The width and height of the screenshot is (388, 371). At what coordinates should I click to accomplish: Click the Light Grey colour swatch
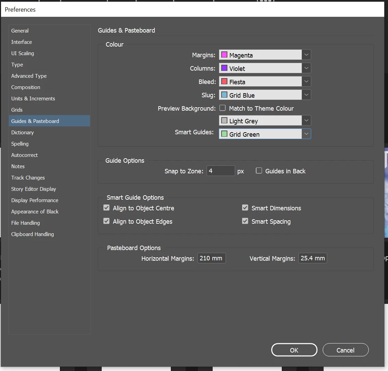tap(224, 121)
